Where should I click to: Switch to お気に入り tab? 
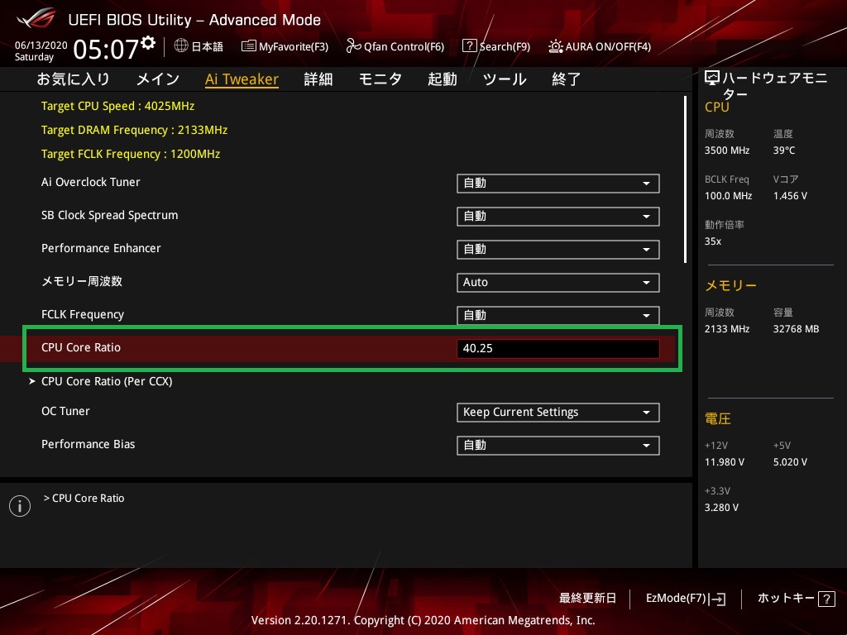click(73, 79)
